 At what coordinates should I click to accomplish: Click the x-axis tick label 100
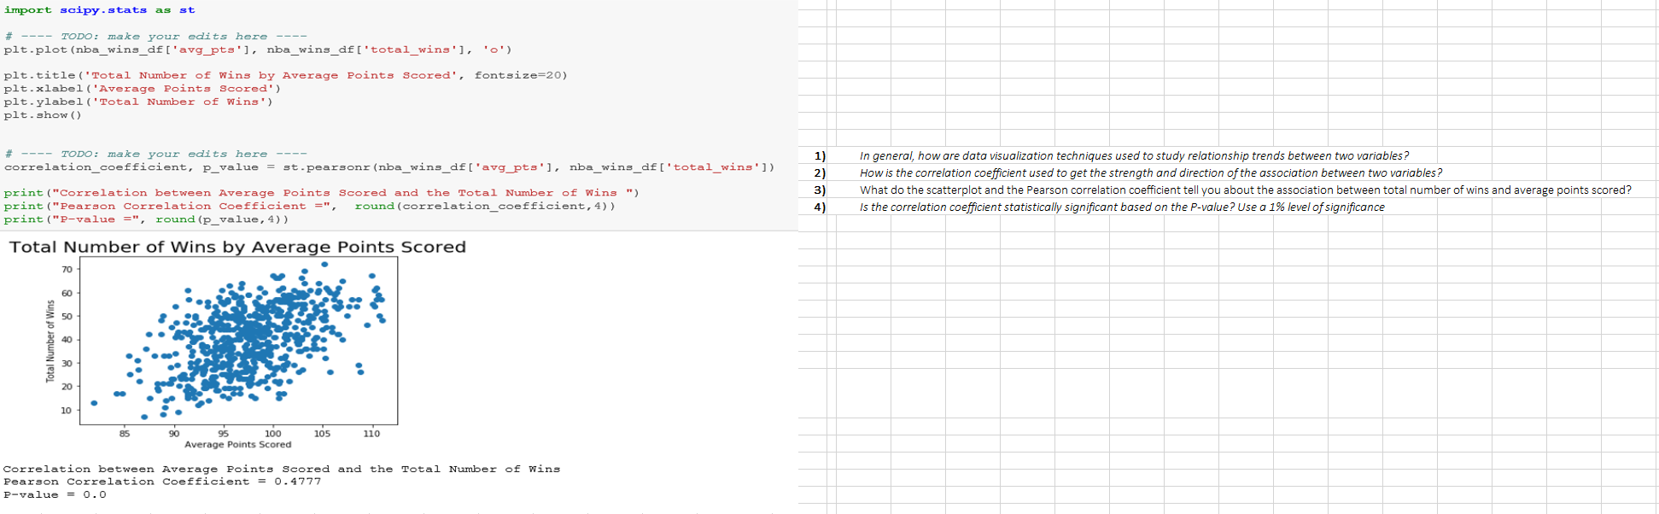click(273, 434)
